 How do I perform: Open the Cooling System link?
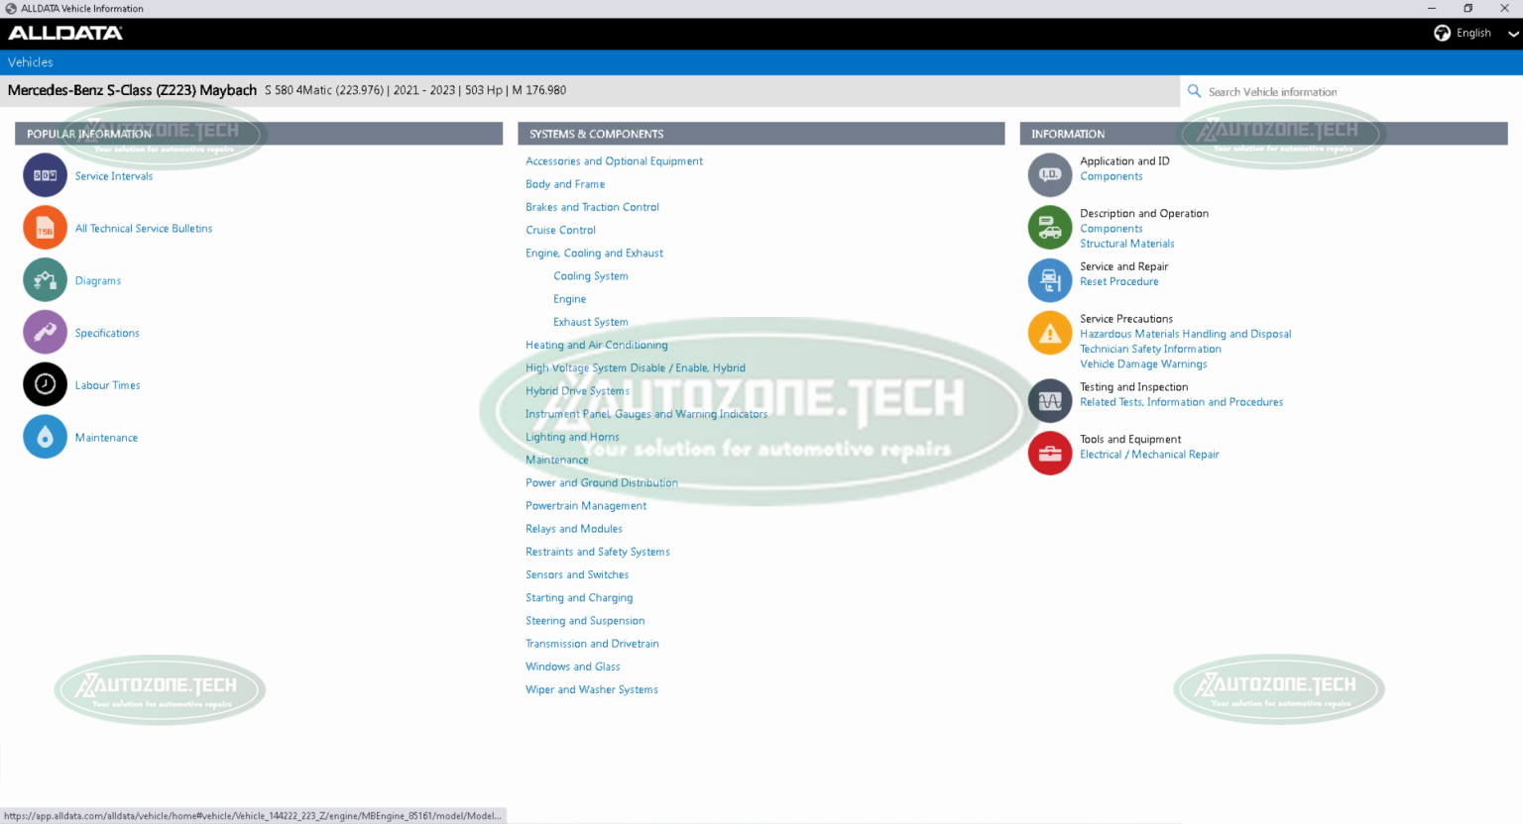pos(590,275)
